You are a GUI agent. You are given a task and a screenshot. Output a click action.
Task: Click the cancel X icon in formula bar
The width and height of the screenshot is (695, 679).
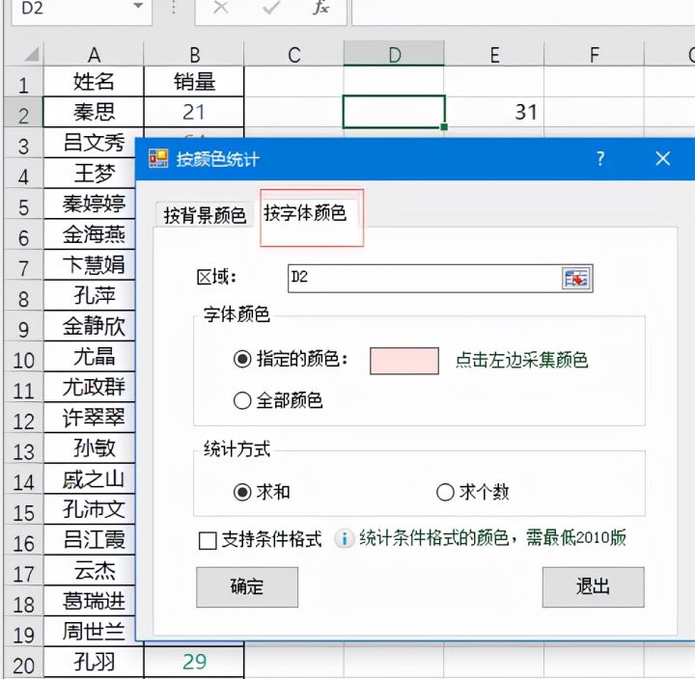pos(220,8)
